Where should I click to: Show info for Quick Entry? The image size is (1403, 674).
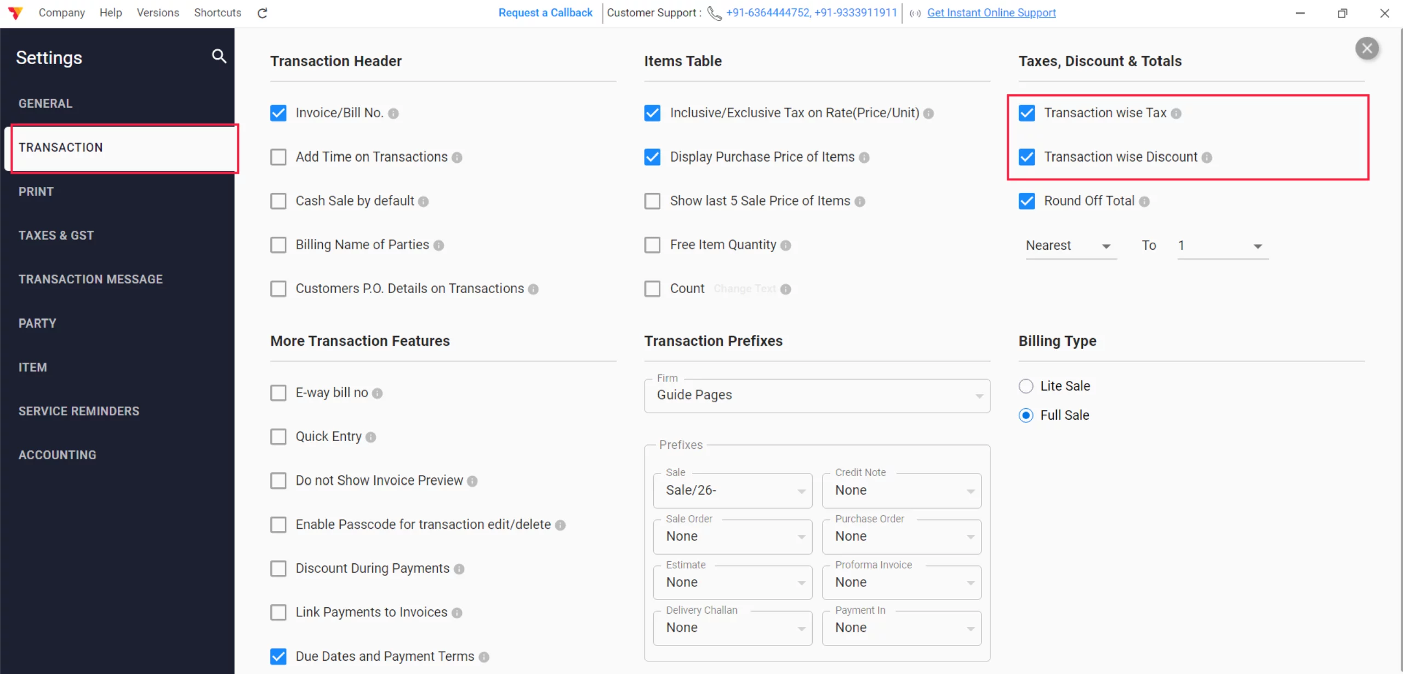(x=371, y=437)
